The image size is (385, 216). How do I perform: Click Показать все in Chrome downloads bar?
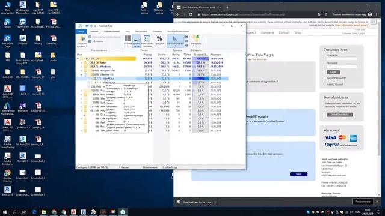[x=363, y=202]
